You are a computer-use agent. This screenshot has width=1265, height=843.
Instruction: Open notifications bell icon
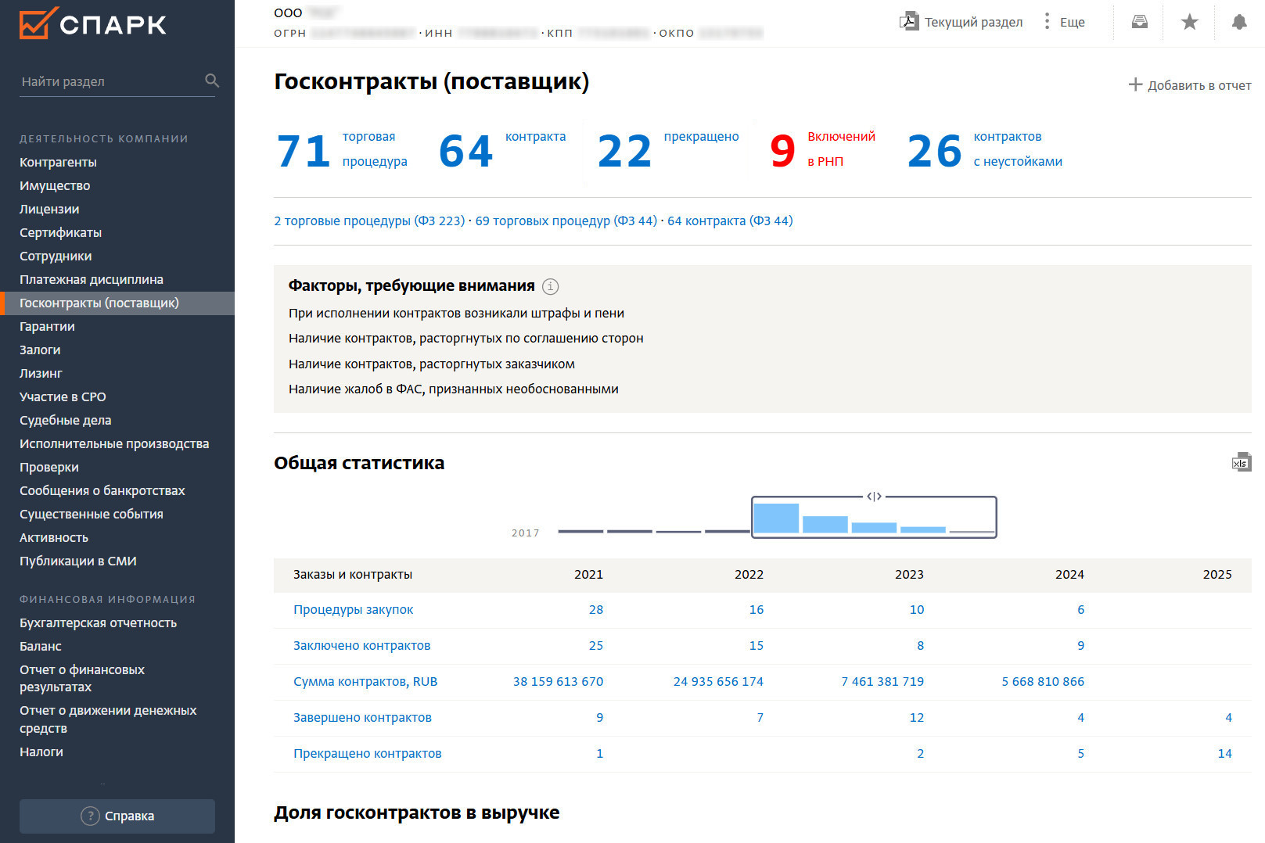point(1238,22)
